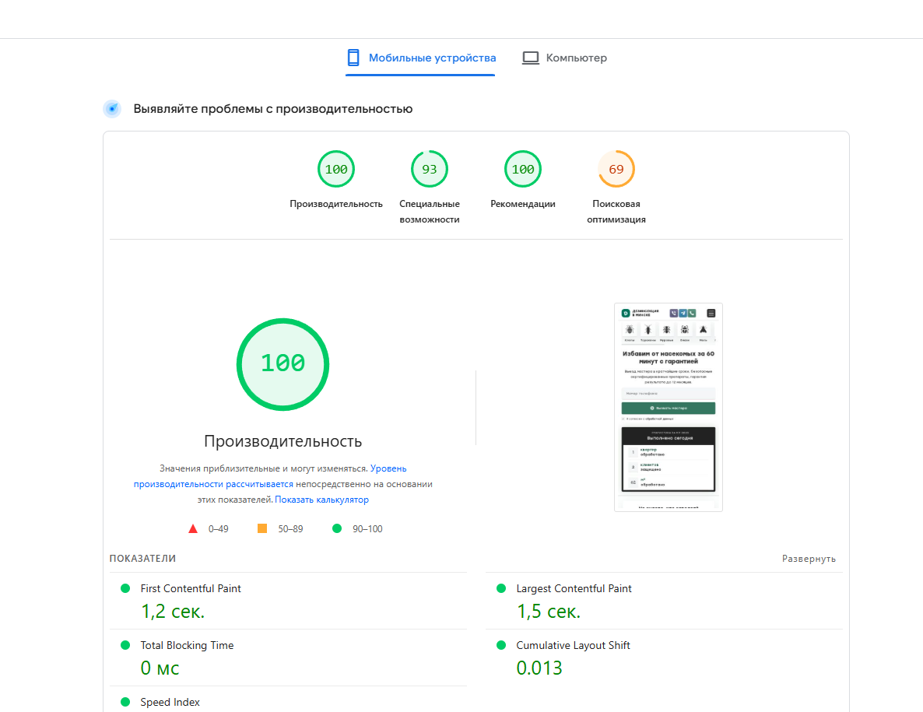Open the Производительность 100 score gauge
The height and width of the screenshot is (712, 923).
click(x=336, y=170)
